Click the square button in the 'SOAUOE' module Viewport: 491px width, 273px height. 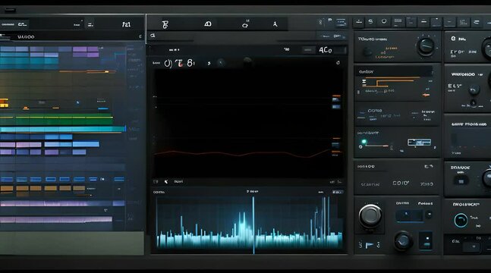(461, 181)
